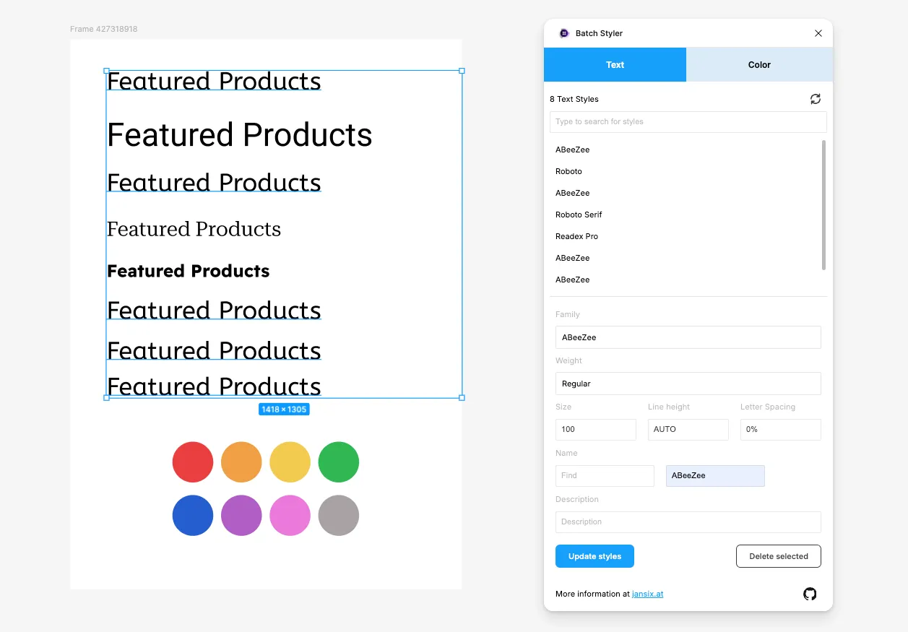This screenshot has height=632, width=908.
Task: Select the green color circle
Action: coord(339,462)
